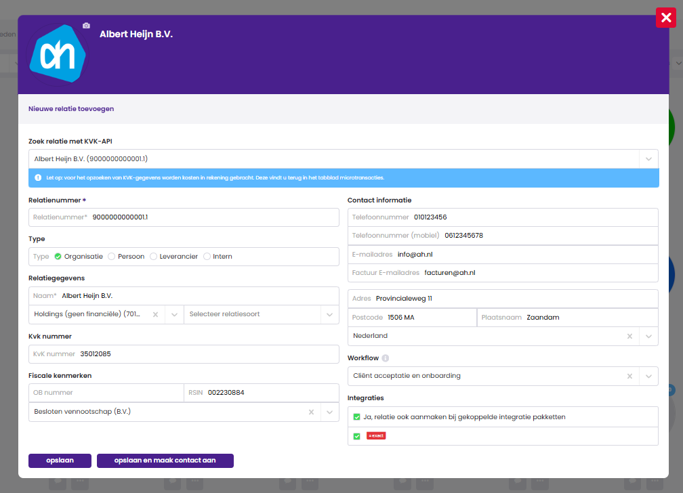Expand the Workflow dropdown arrow

(648, 377)
